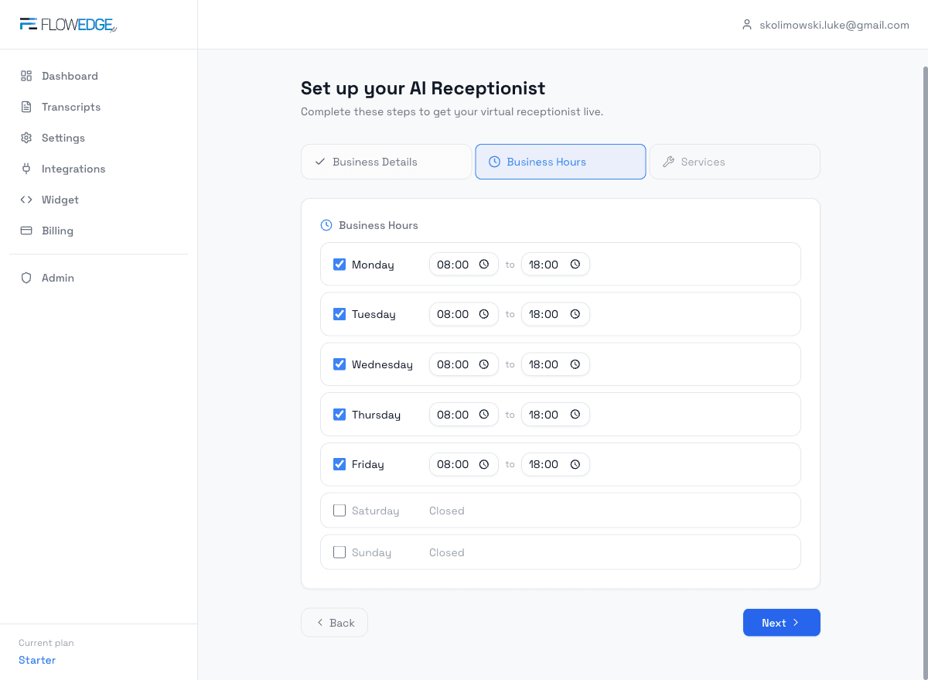928x680 pixels.
Task: Click the Back button
Action: point(334,622)
